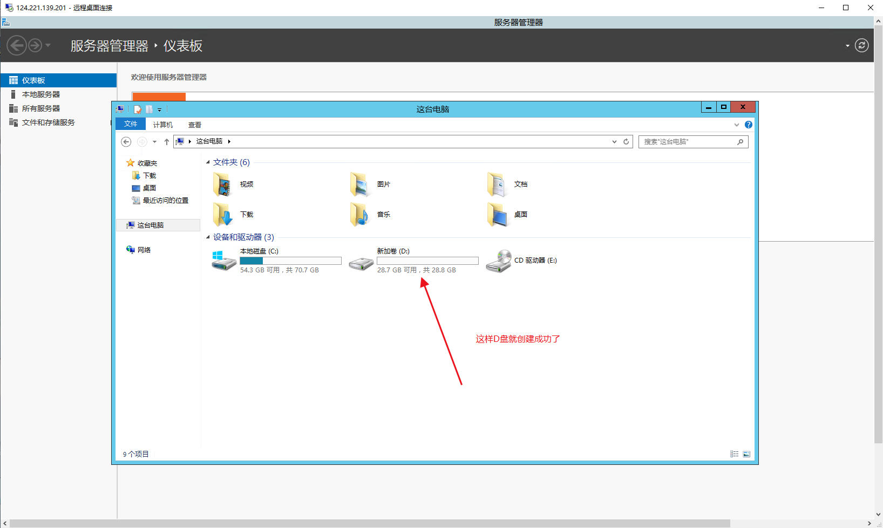Image resolution: width=883 pixels, height=528 pixels.
Task: Switch to details view in status bar
Action: coord(734,454)
